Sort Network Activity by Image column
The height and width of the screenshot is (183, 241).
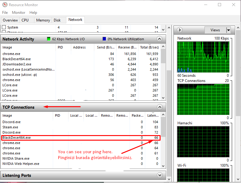tap(29, 47)
